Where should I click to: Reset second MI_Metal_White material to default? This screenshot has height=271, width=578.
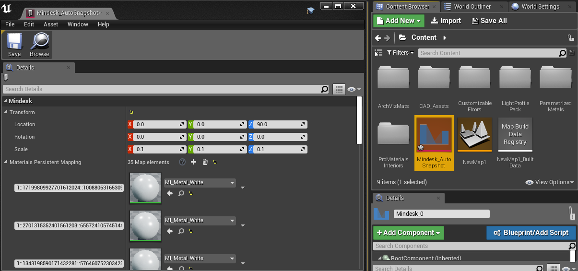tap(191, 231)
